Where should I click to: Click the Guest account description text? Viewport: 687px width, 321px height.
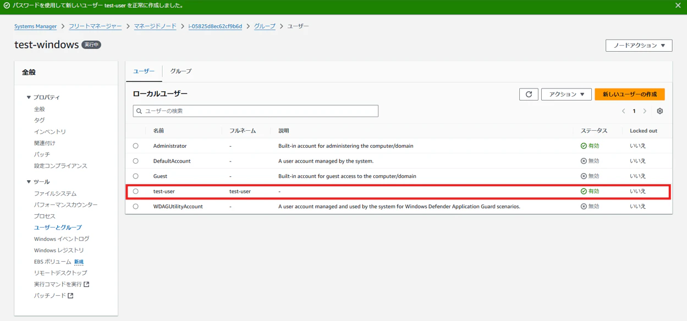pyautogui.click(x=347, y=176)
